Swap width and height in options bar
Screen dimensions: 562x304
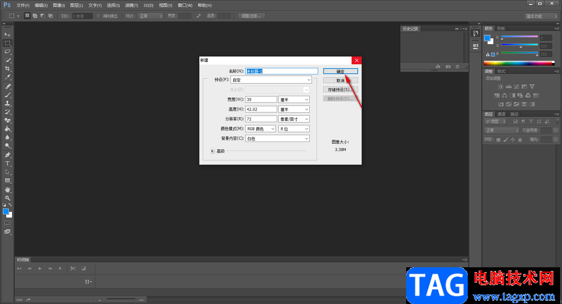(x=199, y=16)
